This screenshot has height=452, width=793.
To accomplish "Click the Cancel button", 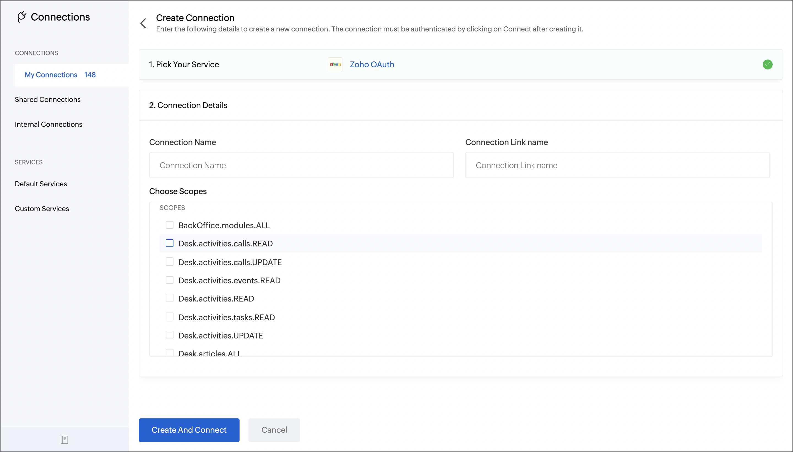I will [274, 430].
